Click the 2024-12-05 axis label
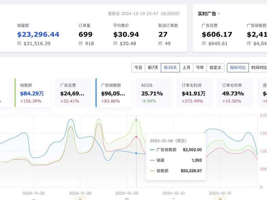Image resolution: width=267 pixels, height=200 pixels. click(127, 193)
